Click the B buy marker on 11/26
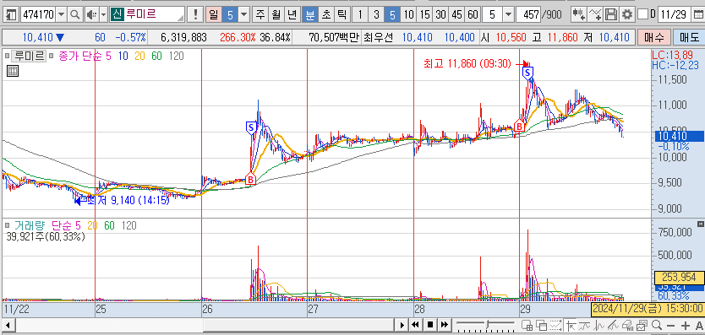The width and height of the screenshot is (705, 335). click(x=251, y=179)
